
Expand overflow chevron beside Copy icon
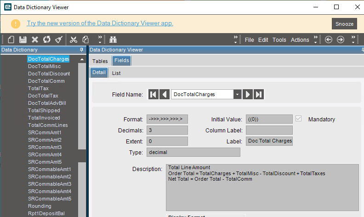pos(100,40)
